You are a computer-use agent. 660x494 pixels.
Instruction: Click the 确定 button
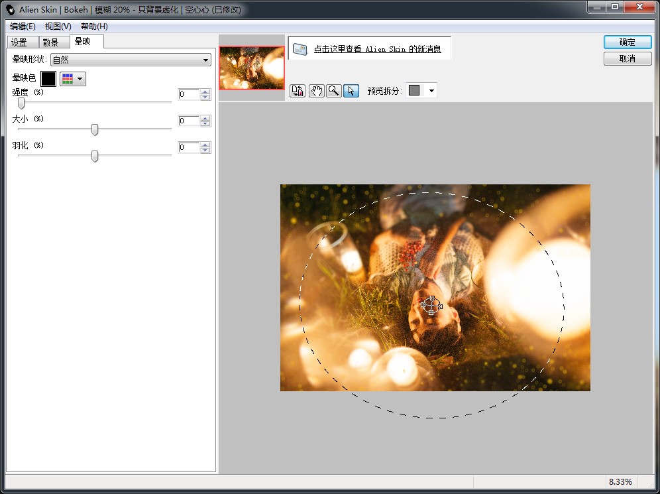click(x=627, y=42)
